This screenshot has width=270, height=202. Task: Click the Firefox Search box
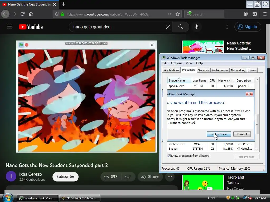[204, 14]
